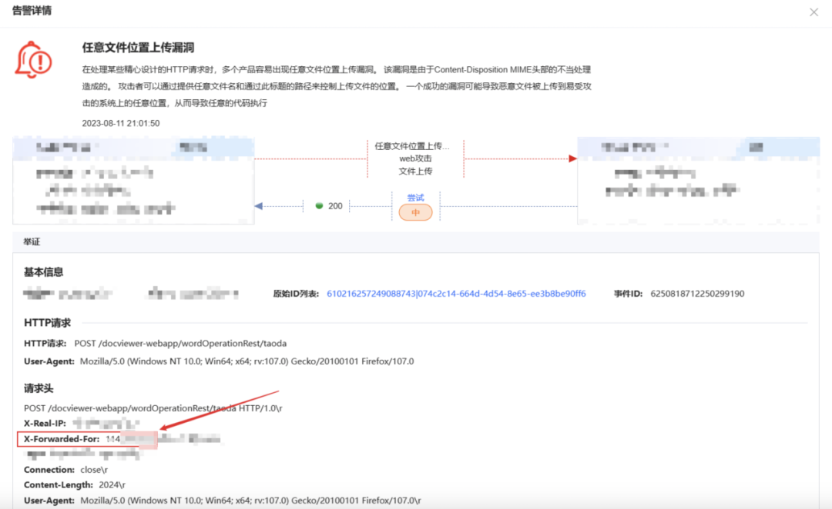Click the 尝试 attack result label
The height and width of the screenshot is (509, 832).
[x=415, y=198]
